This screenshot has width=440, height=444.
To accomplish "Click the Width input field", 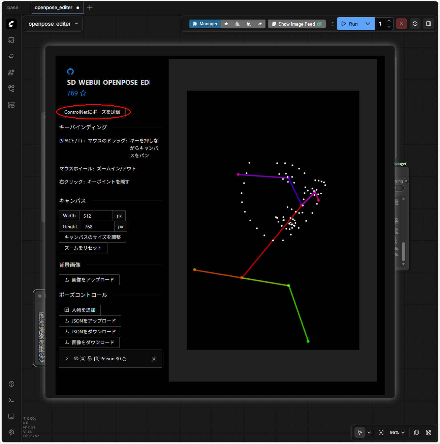I will click(96, 216).
